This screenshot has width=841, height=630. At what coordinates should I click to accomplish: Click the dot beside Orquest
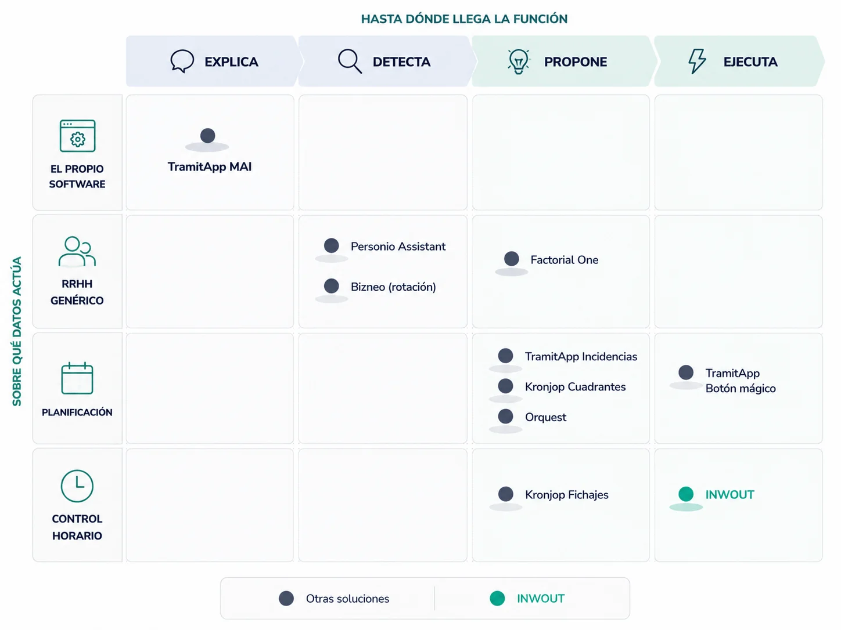506,416
